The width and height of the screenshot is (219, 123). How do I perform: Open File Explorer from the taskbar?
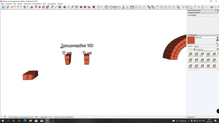(30, 121)
